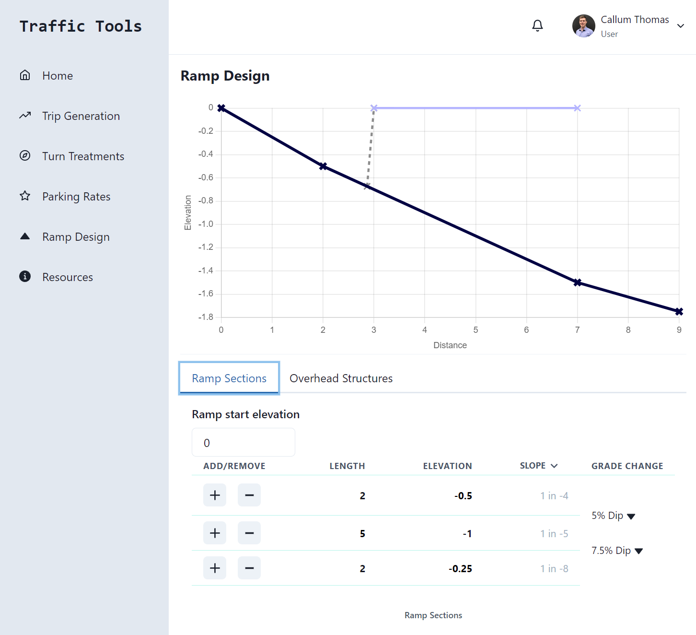Click Callum Thomas profile avatar
Screen dimensions: 696x635
(x=584, y=26)
